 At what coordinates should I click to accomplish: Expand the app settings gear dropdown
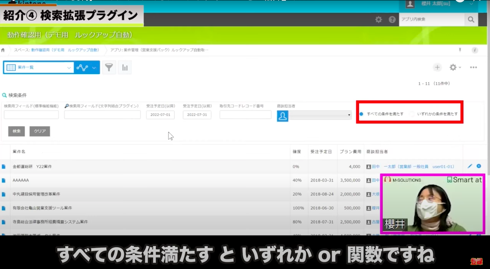(455, 68)
